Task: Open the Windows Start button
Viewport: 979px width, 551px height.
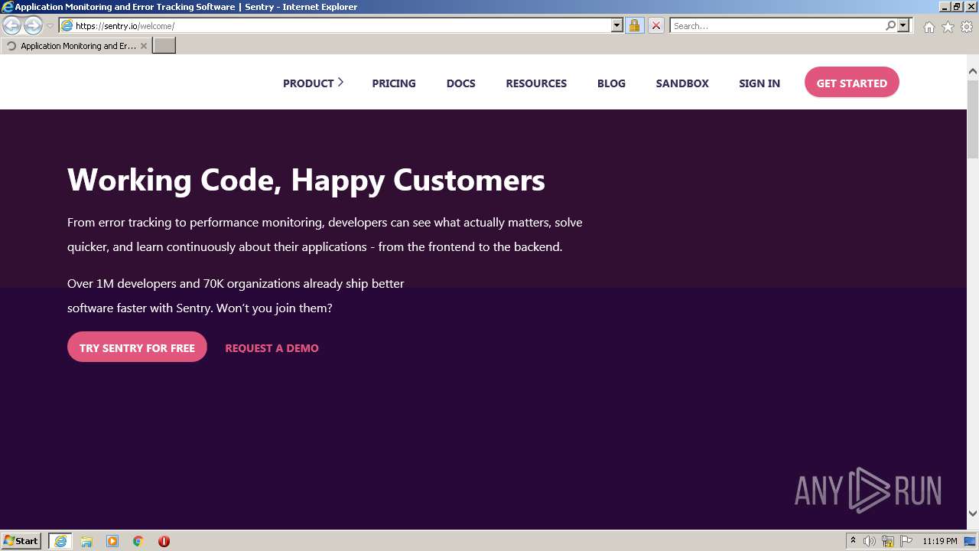Action: coord(21,541)
